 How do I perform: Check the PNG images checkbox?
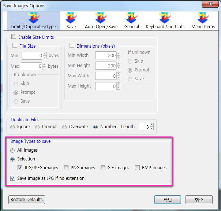click(x=66, y=167)
